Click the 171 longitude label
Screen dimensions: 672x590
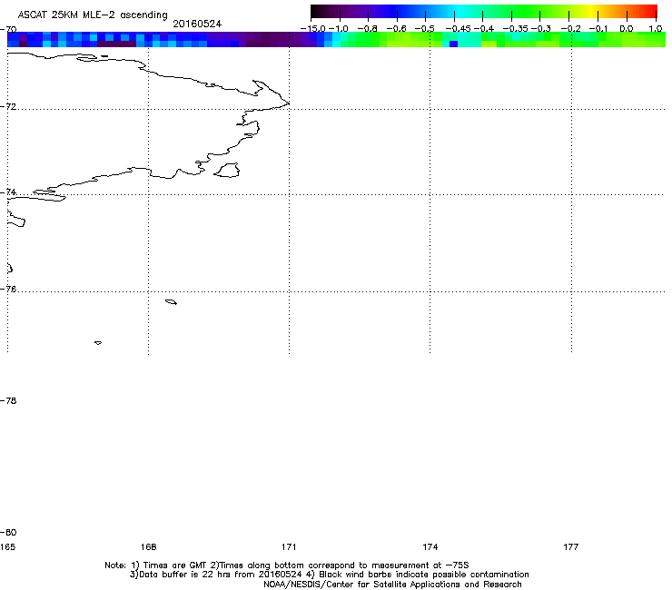(289, 546)
